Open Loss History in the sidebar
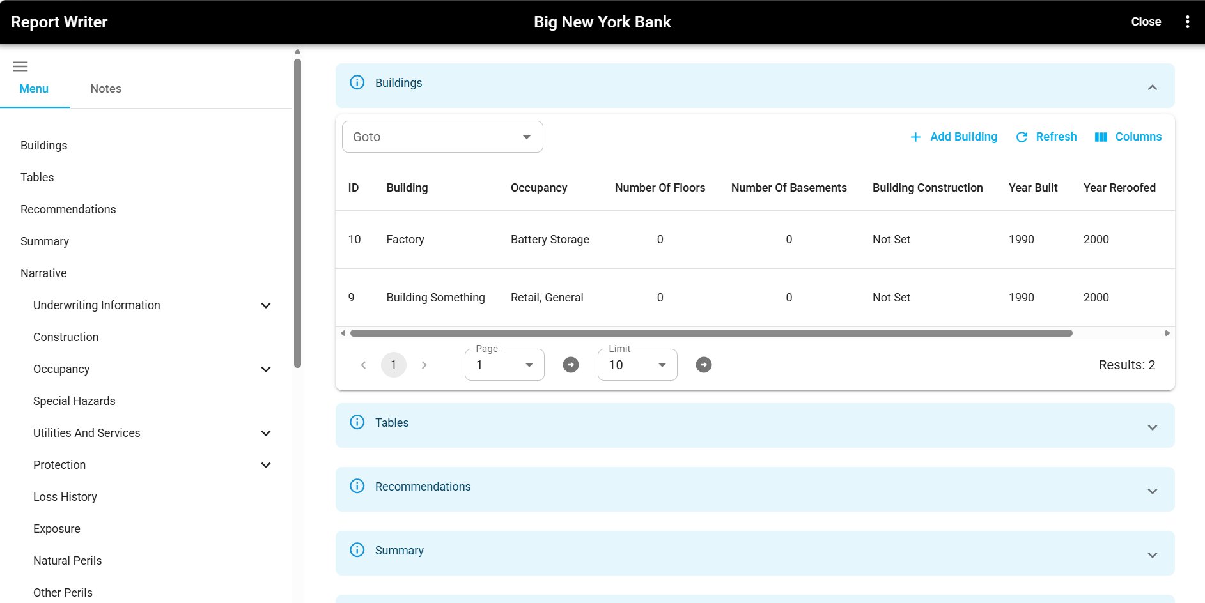Viewport: 1205px width, 603px height. pos(65,497)
